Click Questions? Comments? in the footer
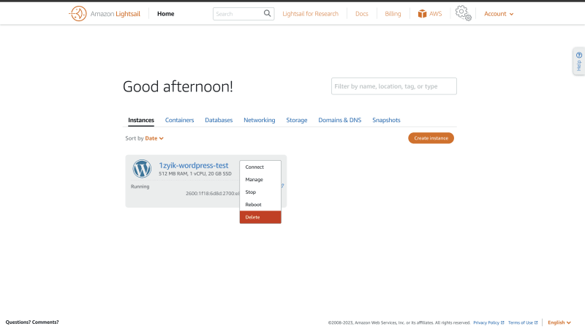 (32, 322)
